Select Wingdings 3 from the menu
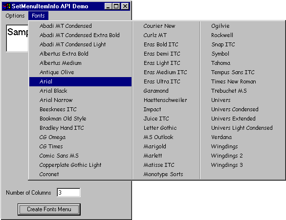Screen dimensions: 286x220 [x=242, y=165]
